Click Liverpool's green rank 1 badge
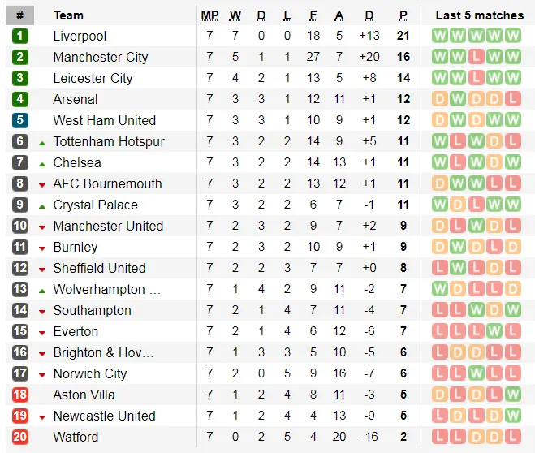535x453 pixels. tap(20, 36)
